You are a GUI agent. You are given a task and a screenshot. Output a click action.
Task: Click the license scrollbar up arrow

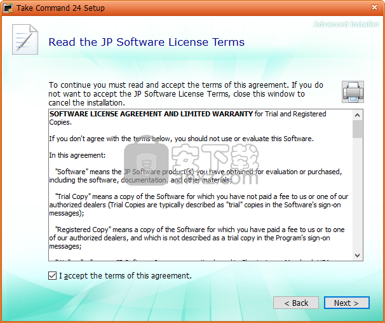pos(357,115)
